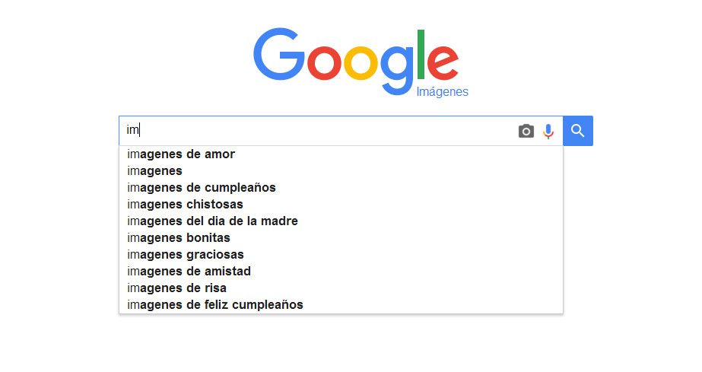Pick "imagenes de amistad" suggestion
Viewport: 702px width, 372px height.
pyautogui.click(x=189, y=272)
